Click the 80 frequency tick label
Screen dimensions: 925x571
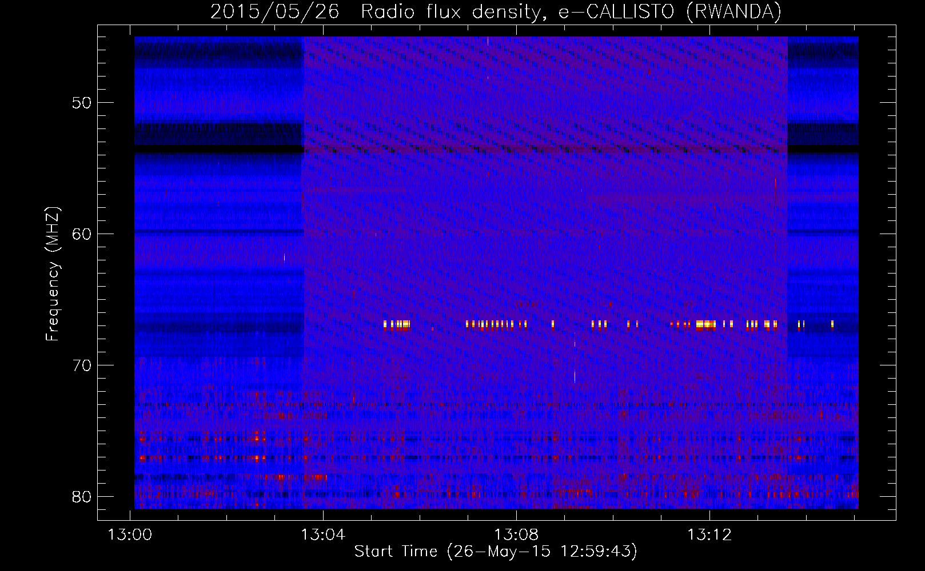pos(82,497)
